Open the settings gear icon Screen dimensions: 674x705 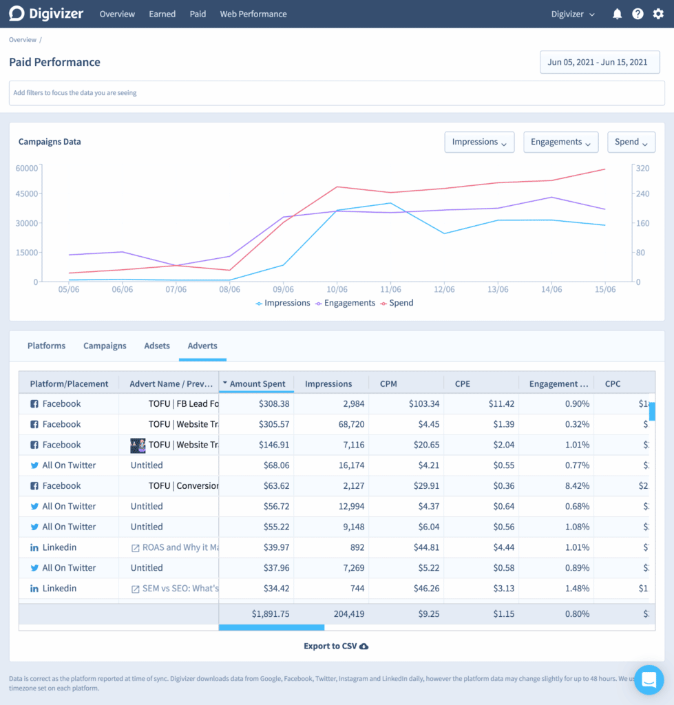658,14
